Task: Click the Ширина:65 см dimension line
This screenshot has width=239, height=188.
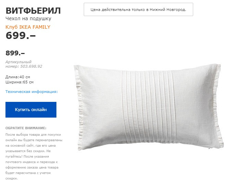Action: coord(19,82)
